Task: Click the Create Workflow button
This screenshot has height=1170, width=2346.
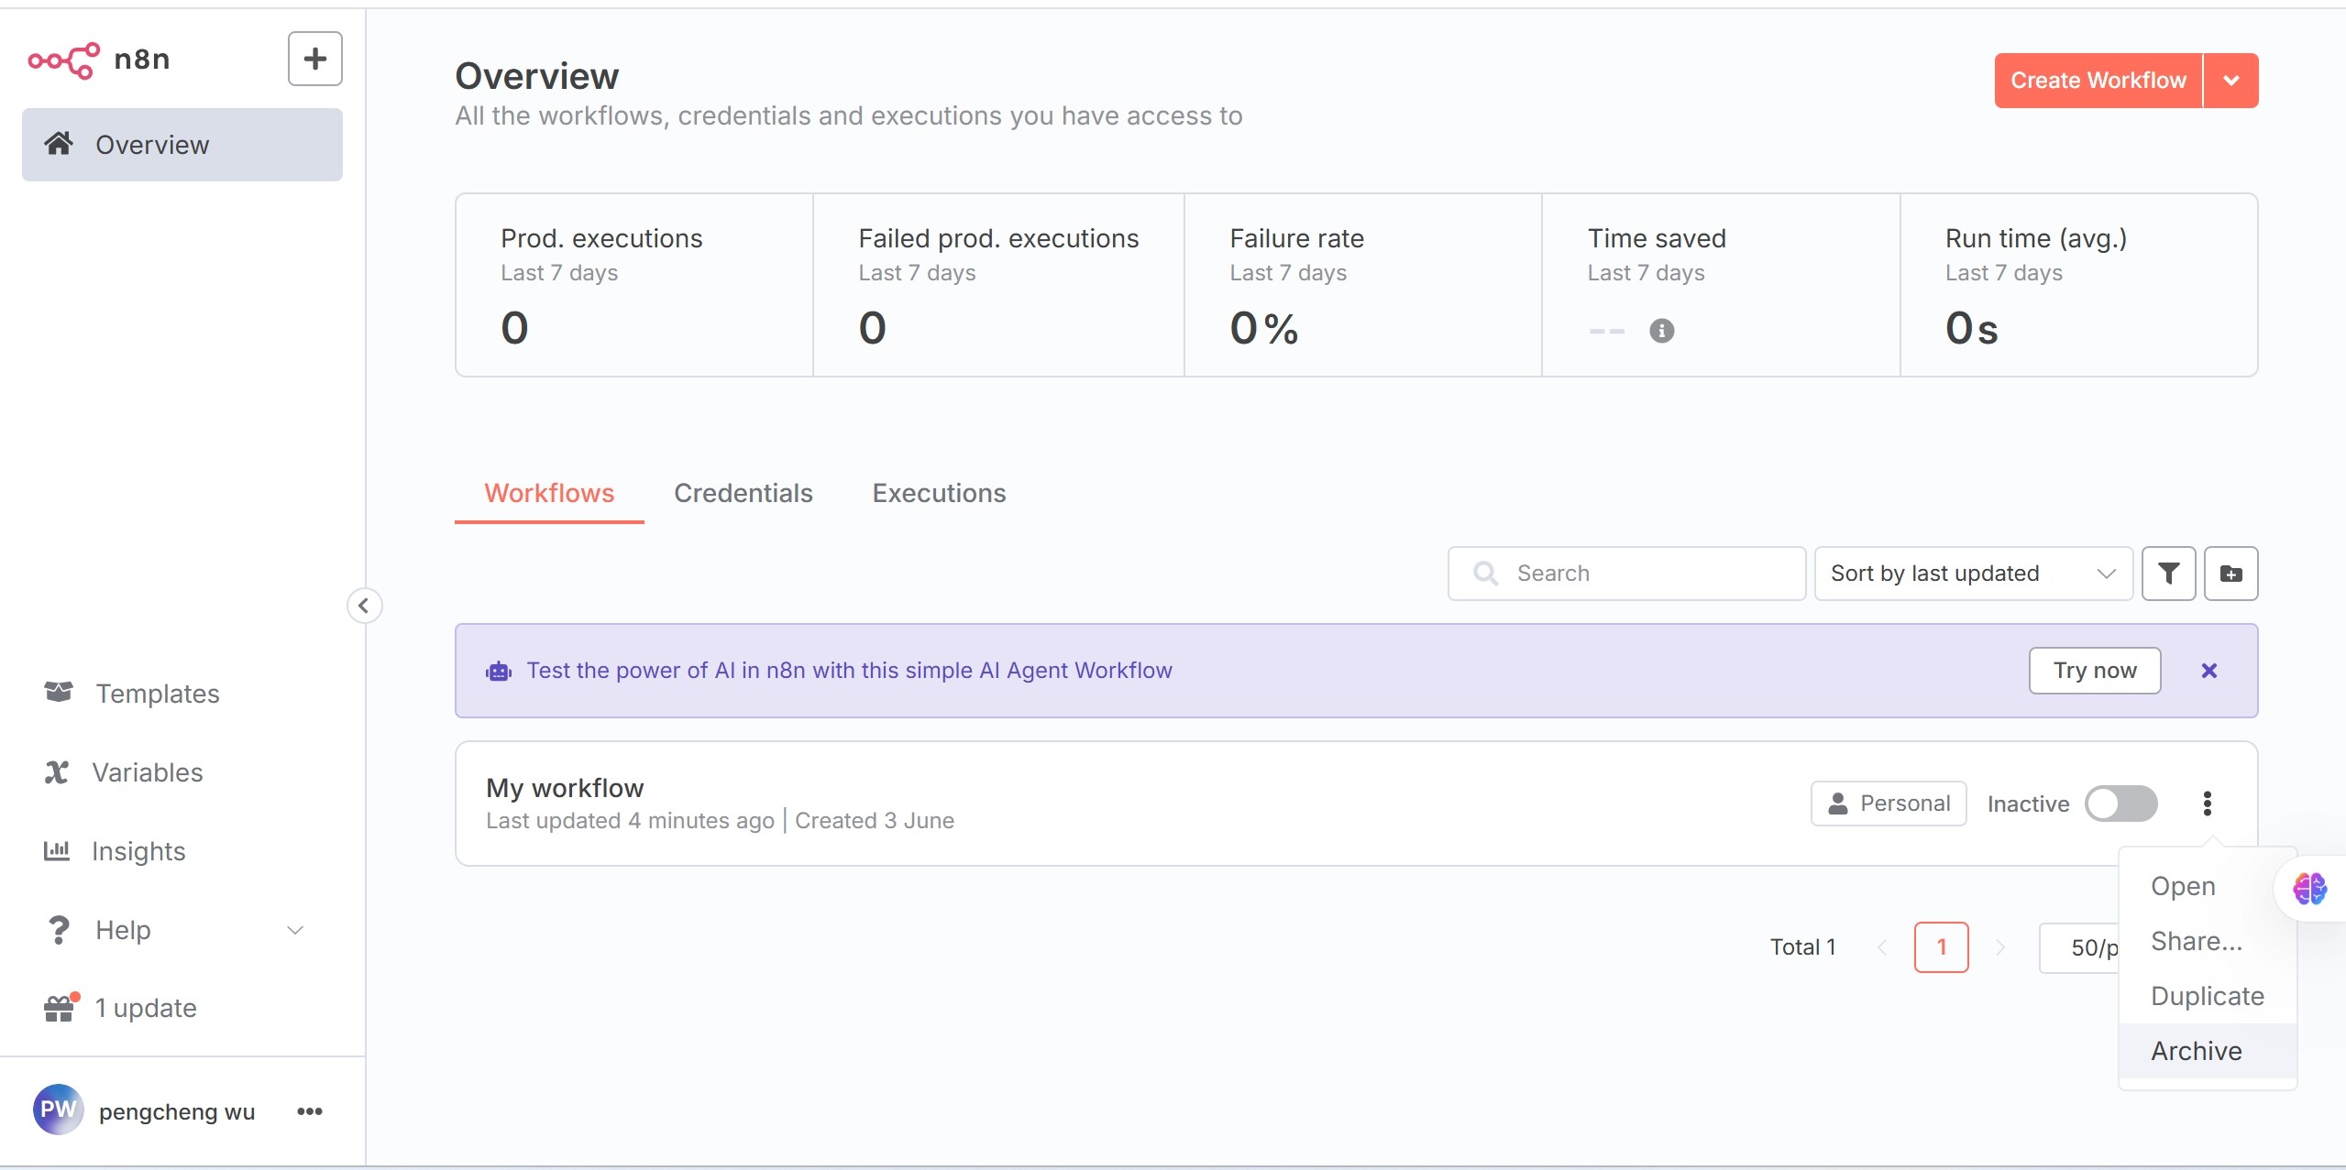Action: (2098, 81)
